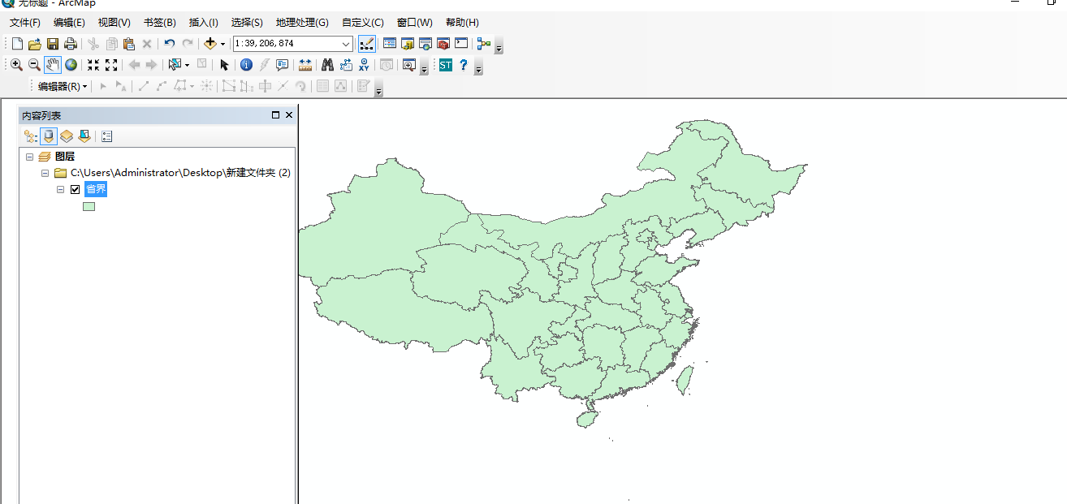Click the Full Extent globe icon
The image size is (1067, 504).
71,65
